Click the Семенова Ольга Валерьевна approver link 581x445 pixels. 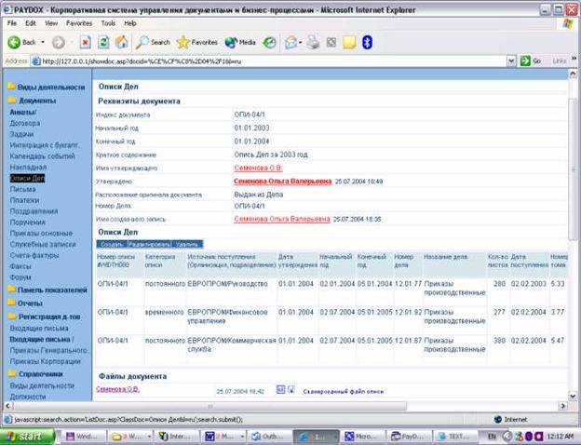coord(282,182)
